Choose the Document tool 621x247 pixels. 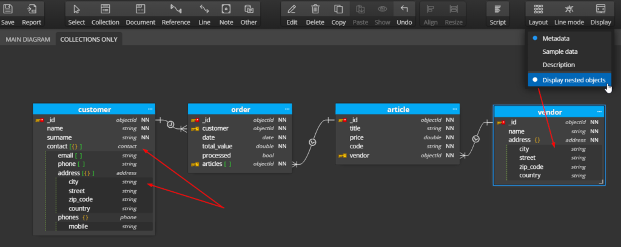click(140, 8)
